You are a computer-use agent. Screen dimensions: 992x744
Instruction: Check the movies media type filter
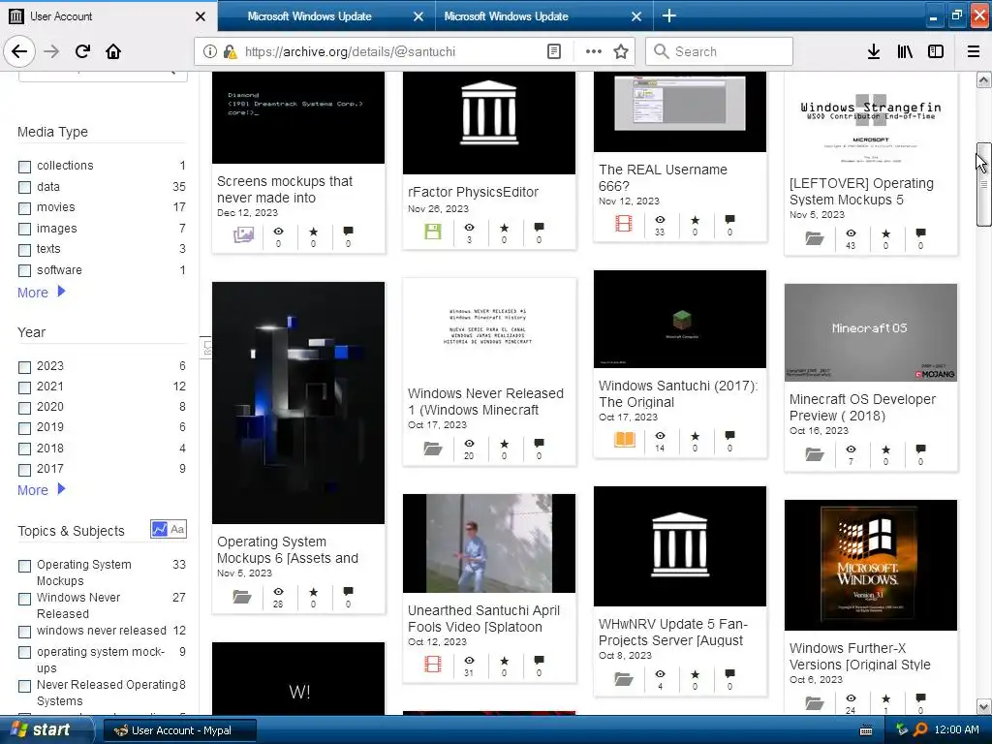pos(24,208)
